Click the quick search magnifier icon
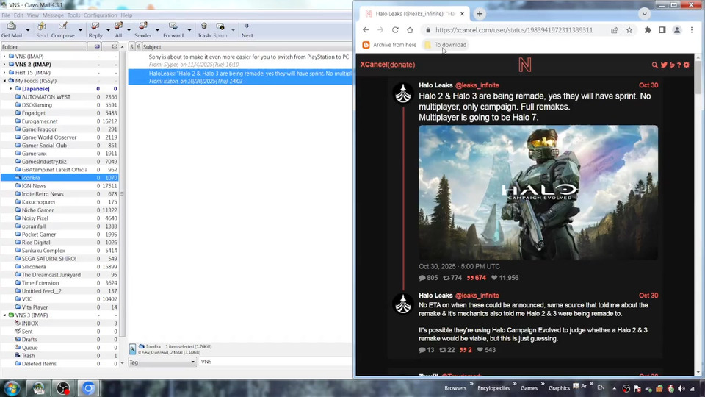705x397 pixels. click(x=133, y=348)
